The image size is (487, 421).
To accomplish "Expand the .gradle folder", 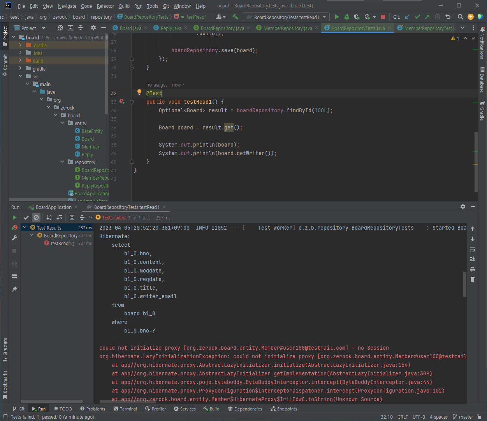I will [20, 45].
